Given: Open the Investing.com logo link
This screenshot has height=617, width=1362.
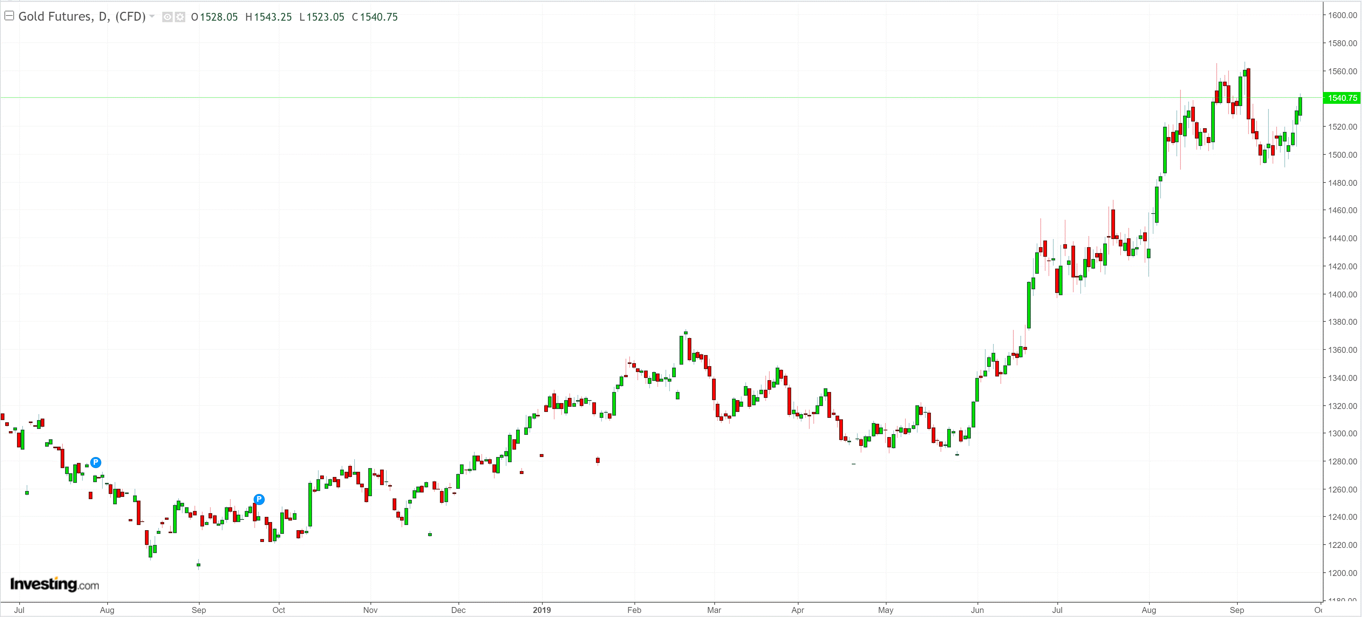Looking at the screenshot, I should coord(54,584).
